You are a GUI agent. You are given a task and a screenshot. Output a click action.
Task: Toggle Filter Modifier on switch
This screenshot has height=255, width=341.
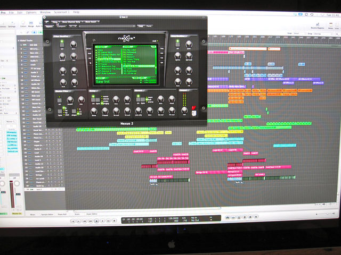click(x=62, y=44)
